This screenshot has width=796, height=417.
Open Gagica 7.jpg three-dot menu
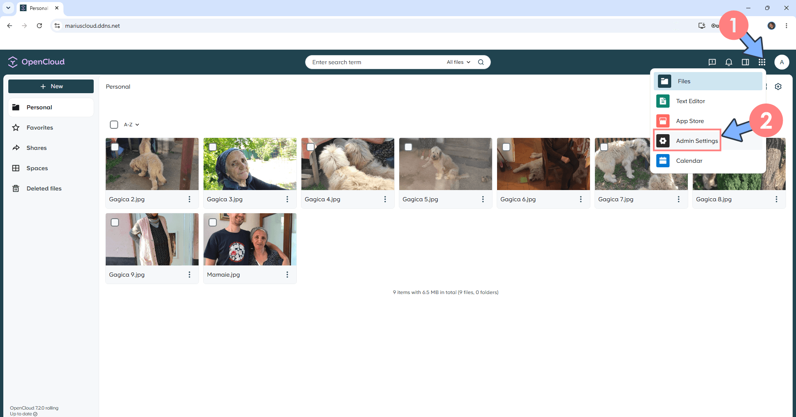tap(679, 199)
